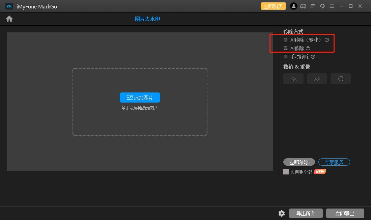
Task: Click the undo arrow button
Action: (293, 79)
